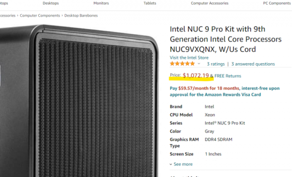The image size is (292, 177).
Task: Click the Pay $59.57/month offer text
Action: 204,88
